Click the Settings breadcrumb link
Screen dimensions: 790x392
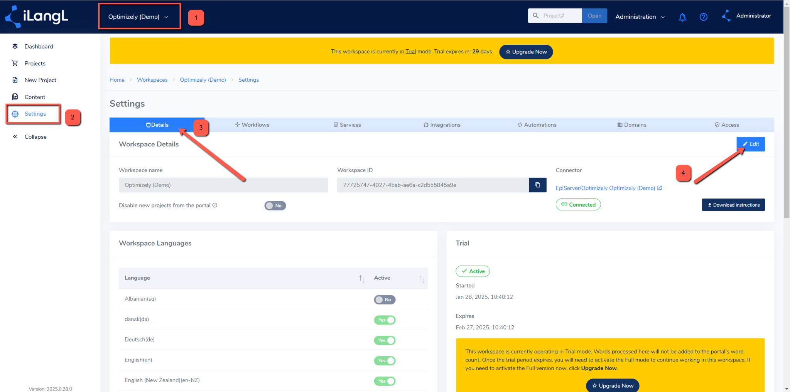point(248,80)
